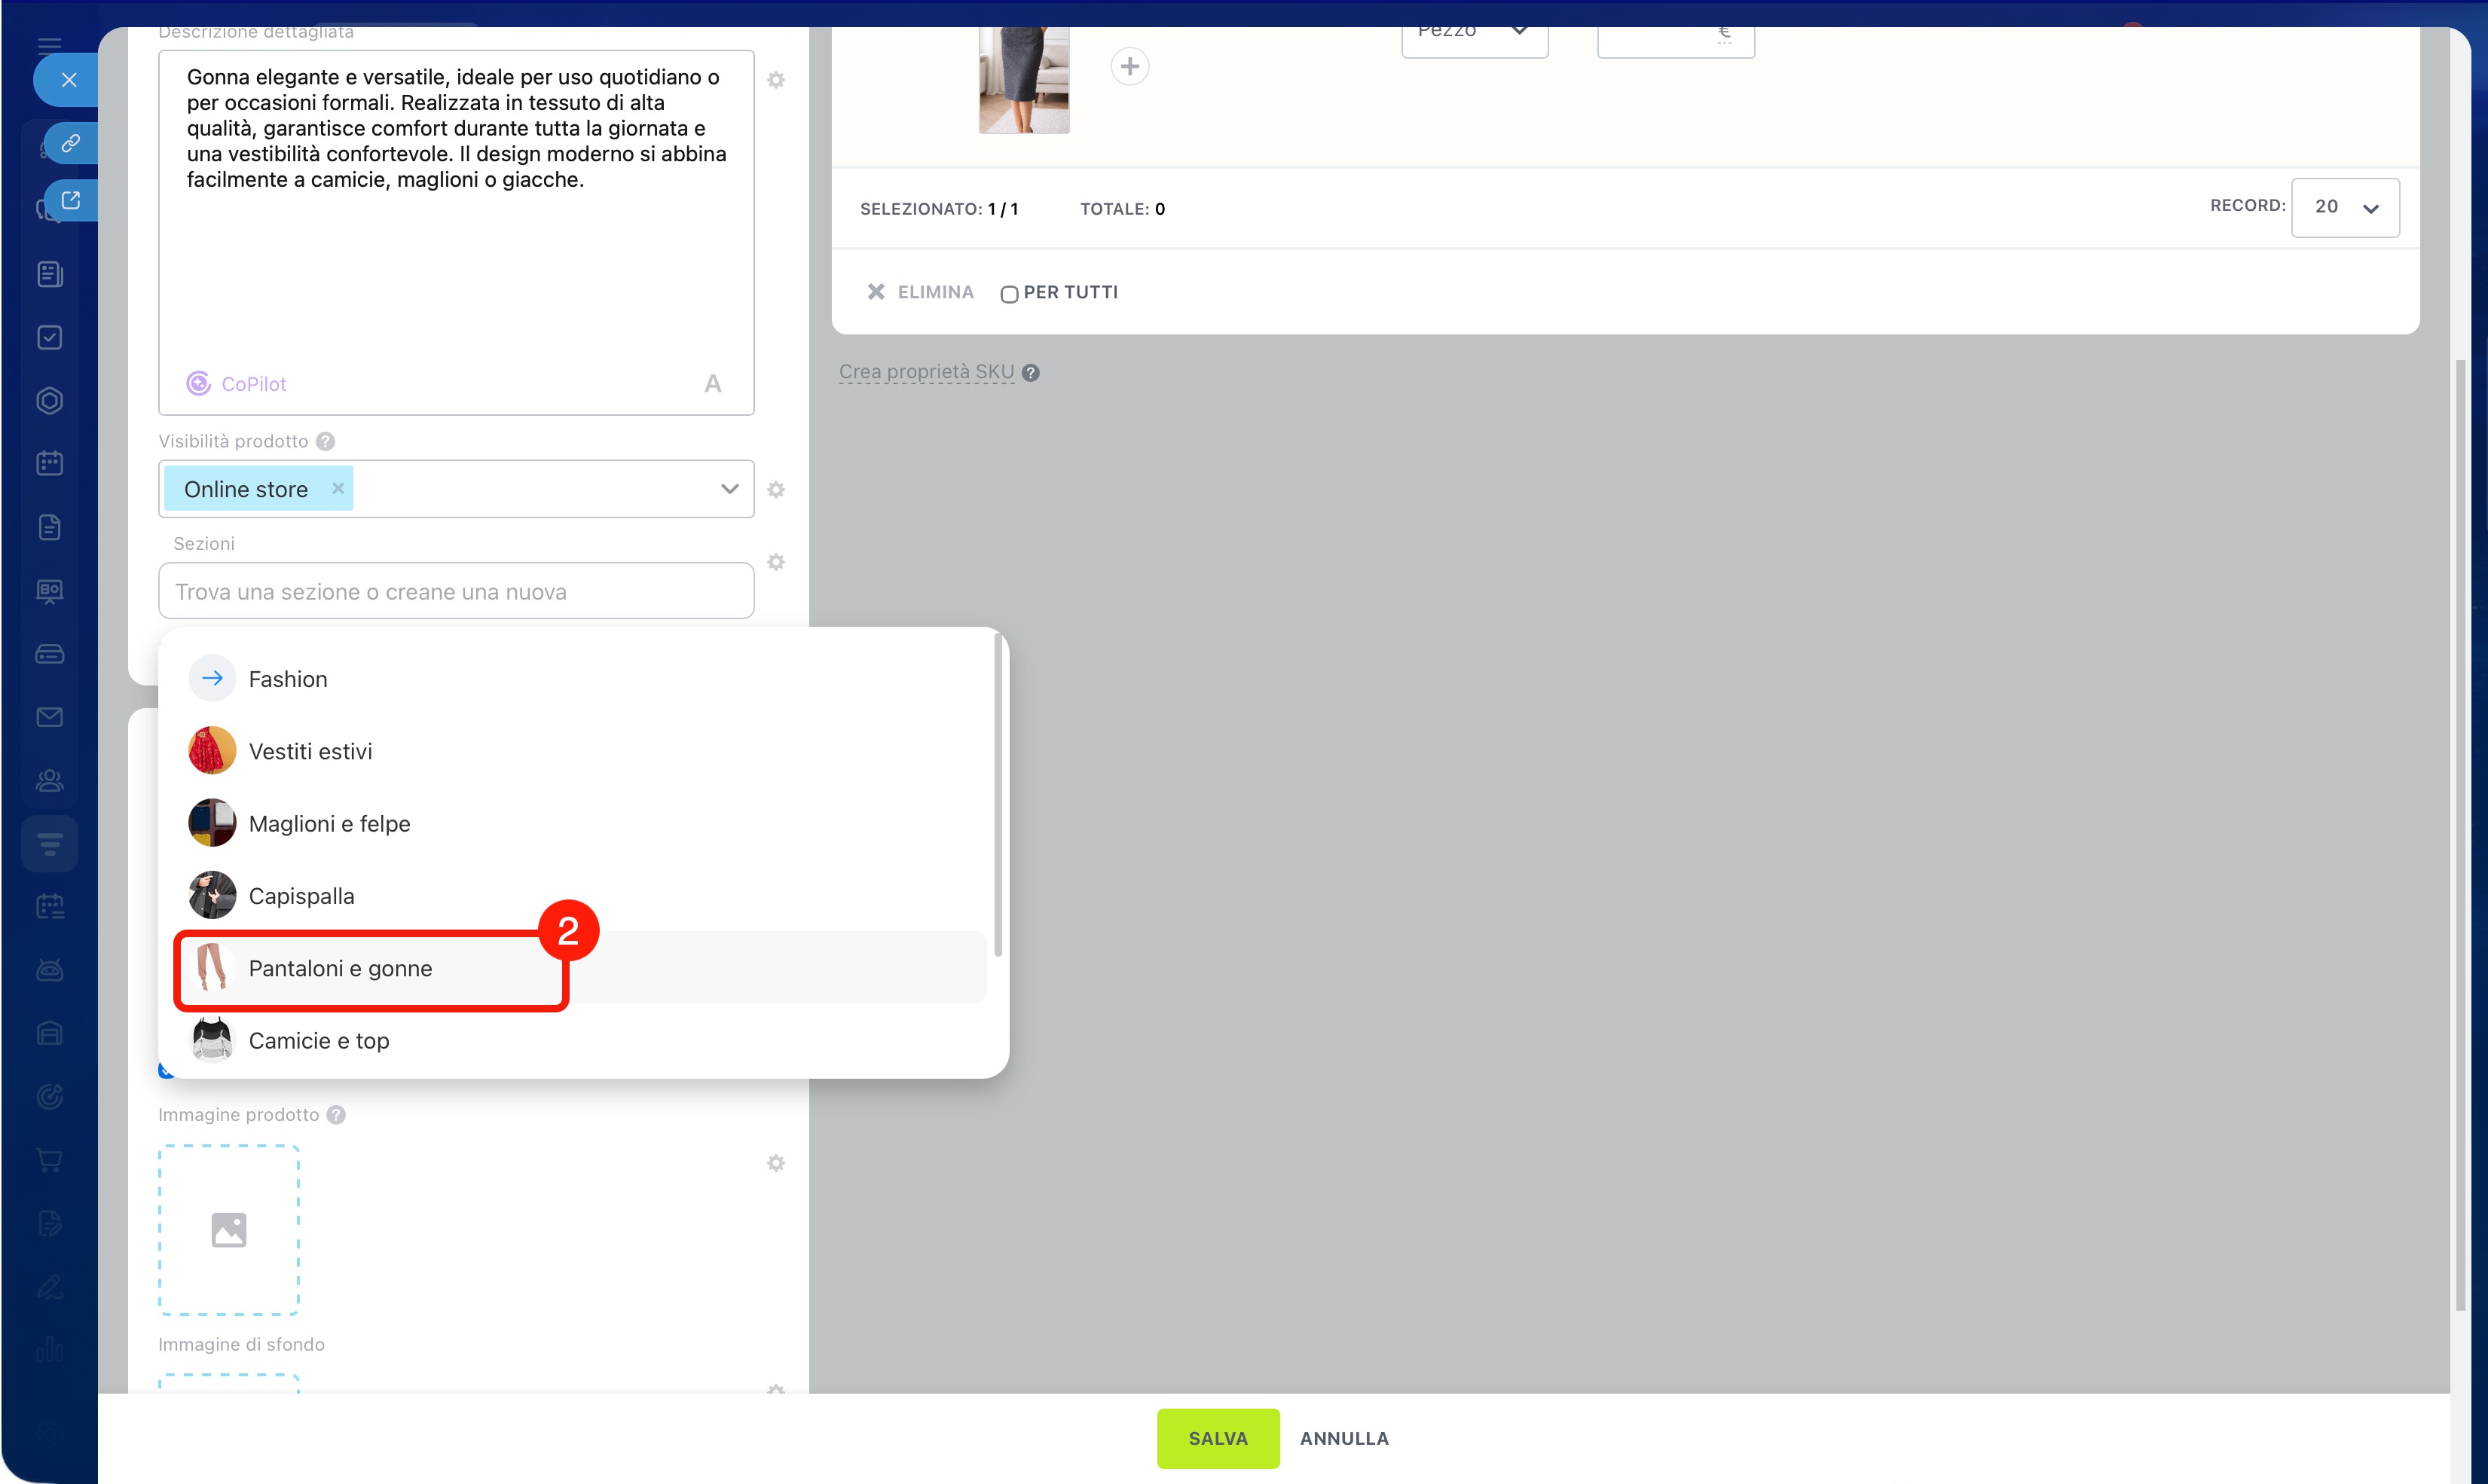Screen dimensions: 2488x1484
Task: Click the CoPilot icon in description field
Action: (x=198, y=384)
